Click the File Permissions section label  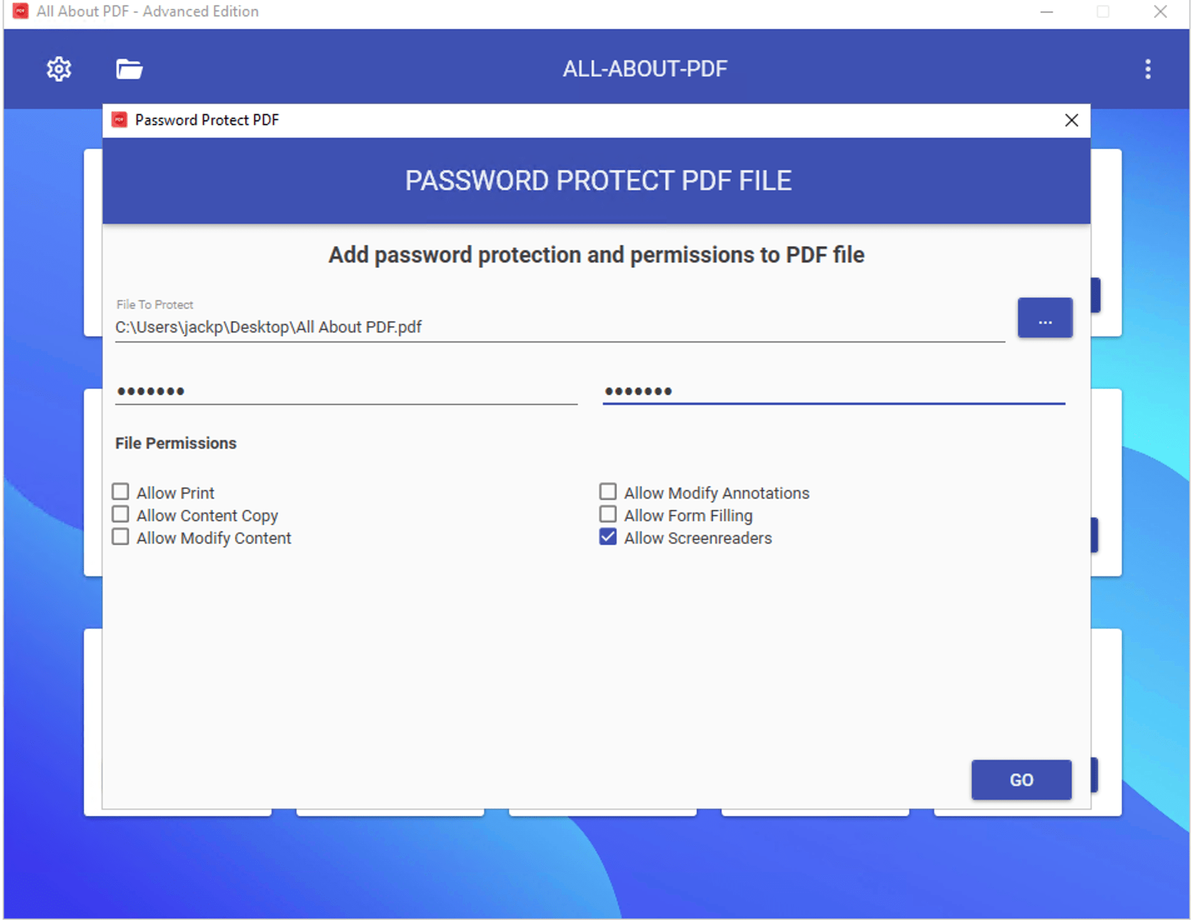175,443
